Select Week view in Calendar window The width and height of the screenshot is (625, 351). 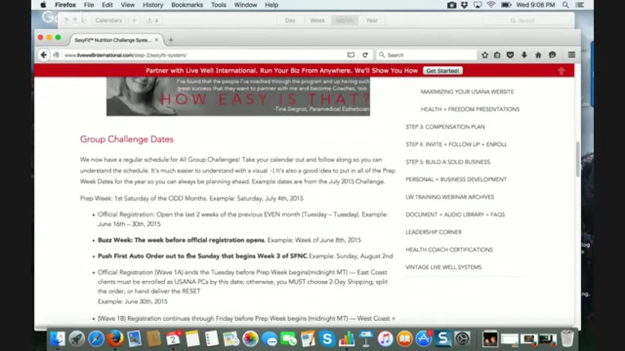pyautogui.click(x=317, y=20)
